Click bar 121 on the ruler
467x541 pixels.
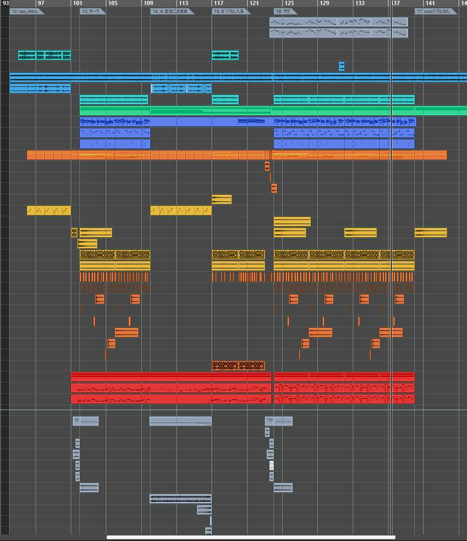(254, 3)
